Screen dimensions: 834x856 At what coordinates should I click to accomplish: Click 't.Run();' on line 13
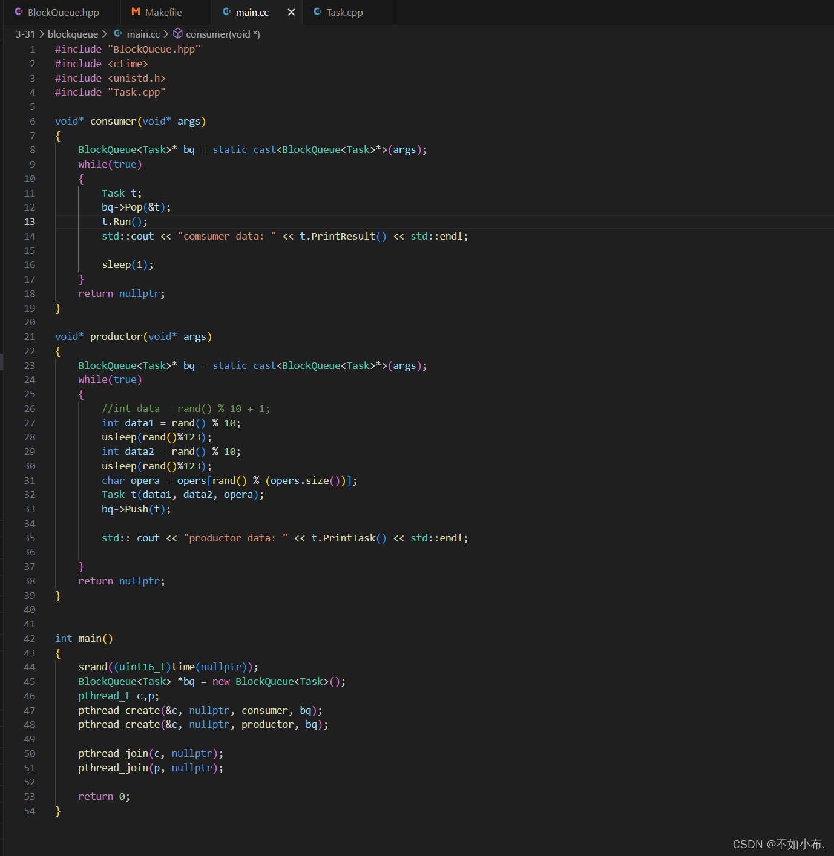pos(125,222)
